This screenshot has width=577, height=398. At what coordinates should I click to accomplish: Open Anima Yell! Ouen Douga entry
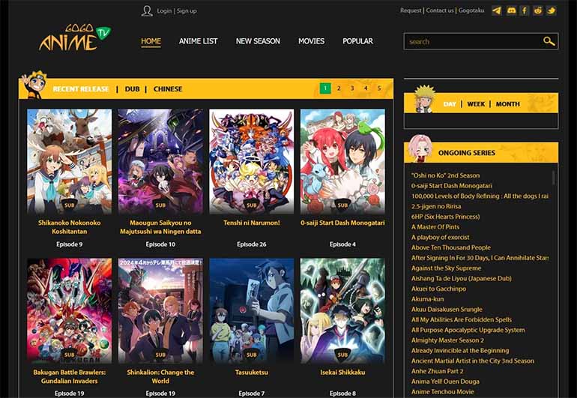pos(445,382)
